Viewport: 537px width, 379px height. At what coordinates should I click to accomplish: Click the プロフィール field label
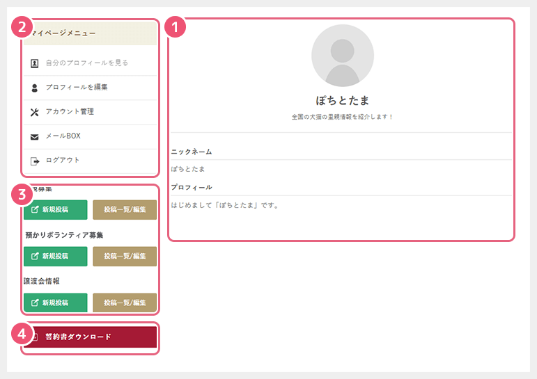pos(192,188)
